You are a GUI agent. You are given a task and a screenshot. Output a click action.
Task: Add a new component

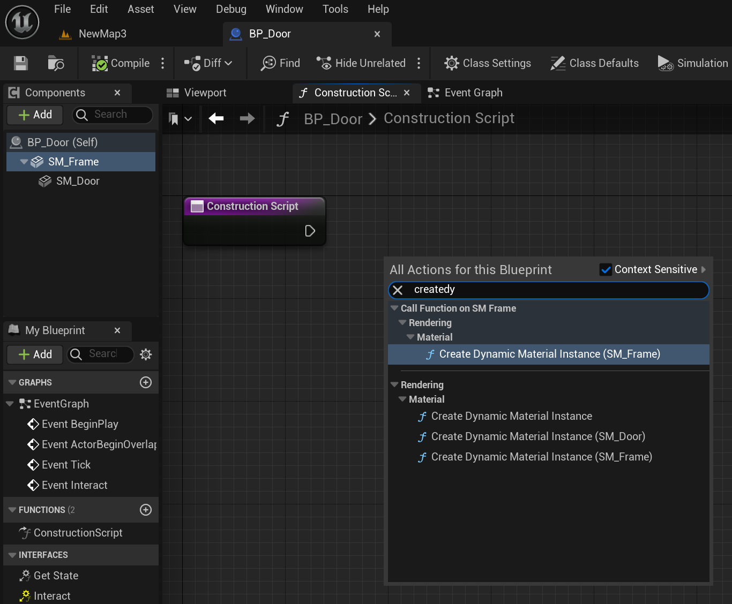tap(35, 115)
